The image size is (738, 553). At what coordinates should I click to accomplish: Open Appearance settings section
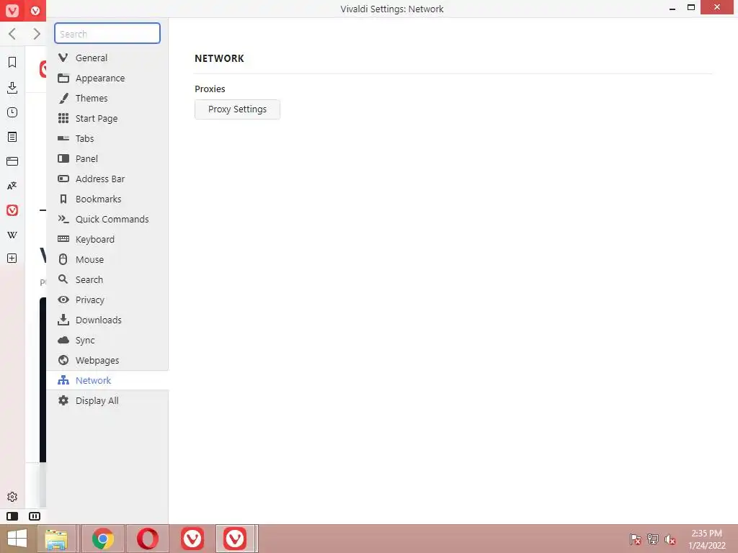click(x=107, y=78)
